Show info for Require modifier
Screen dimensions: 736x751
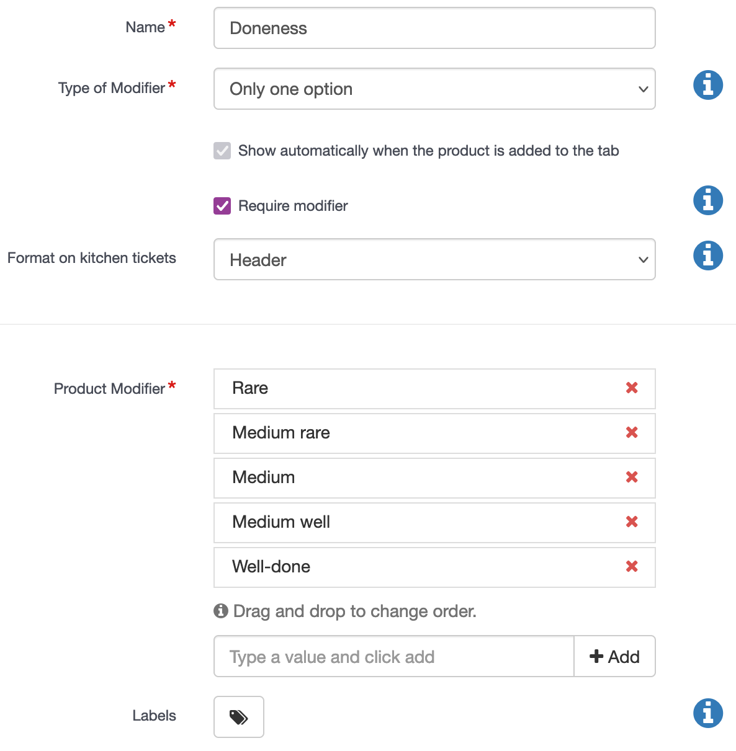click(708, 200)
